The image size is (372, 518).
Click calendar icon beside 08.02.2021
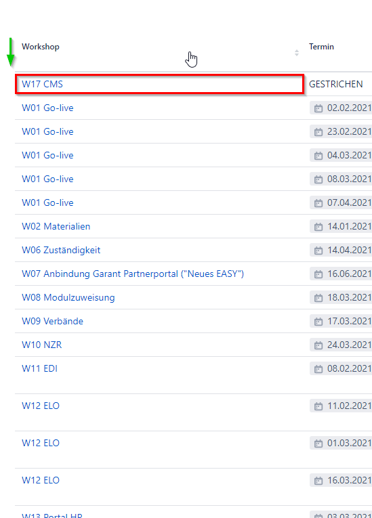click(x=318, y=369)
